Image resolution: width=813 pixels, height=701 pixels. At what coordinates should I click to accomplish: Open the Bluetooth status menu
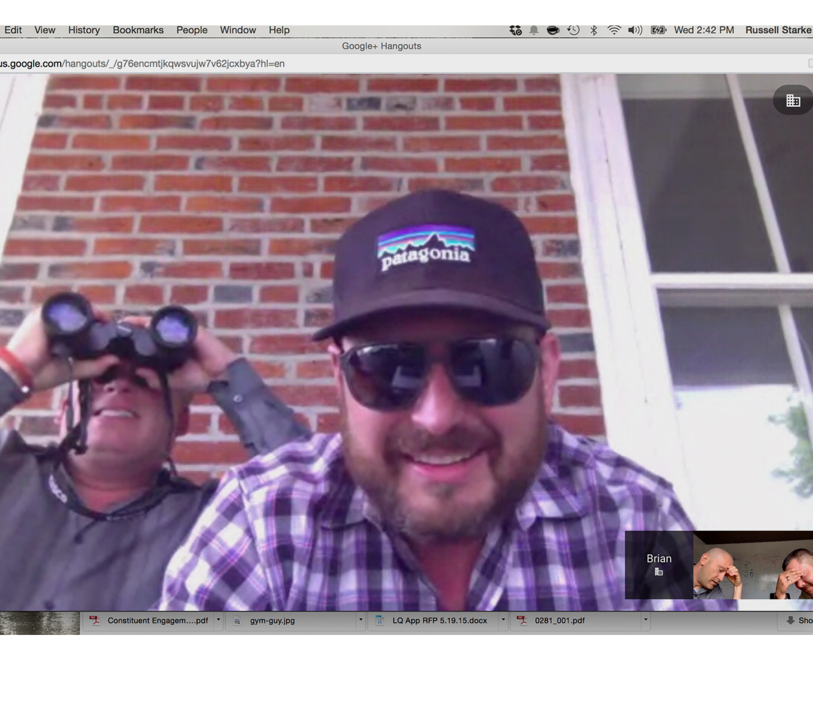click(x=593, y=30)
